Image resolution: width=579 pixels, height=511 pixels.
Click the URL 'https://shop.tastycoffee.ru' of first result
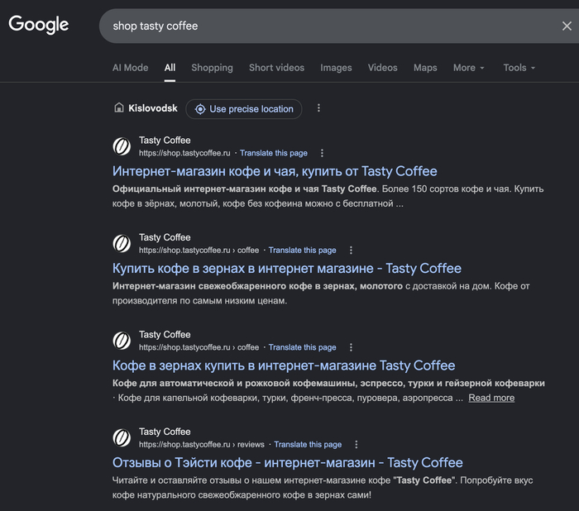[184, 153]
